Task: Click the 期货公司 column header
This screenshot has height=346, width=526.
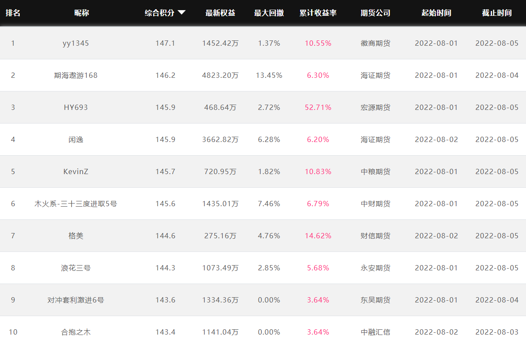Action: (375, 13)
